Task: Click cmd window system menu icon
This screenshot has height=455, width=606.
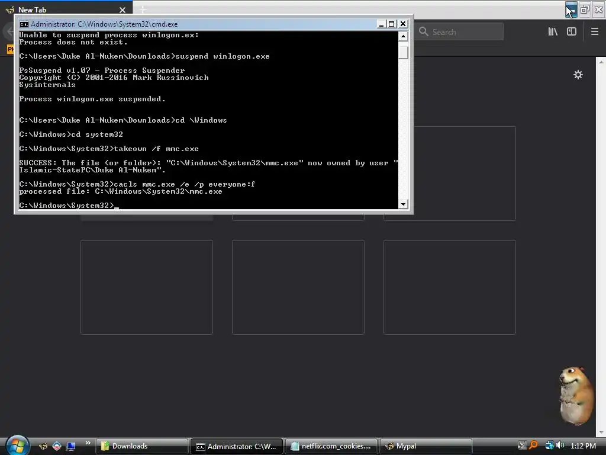Action: [x=24, y=24]
